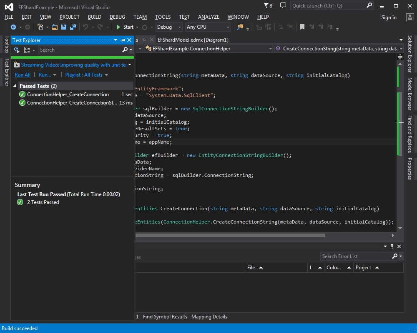The height and width of the screenshot is (333, 417).
Task: Click the Clear Bookmarks icon
Action: click(x=330, y=27)
